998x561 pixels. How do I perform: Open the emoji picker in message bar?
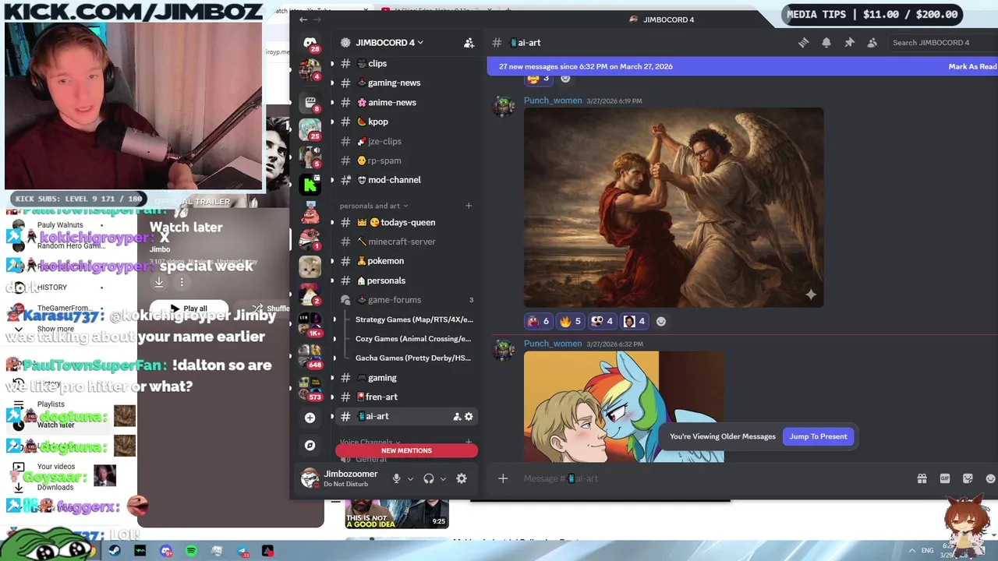tap(991, 478)
